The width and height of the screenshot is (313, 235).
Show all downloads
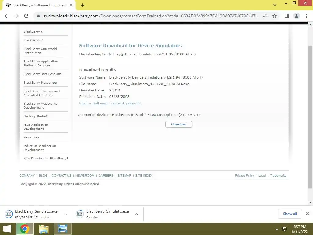290,214
